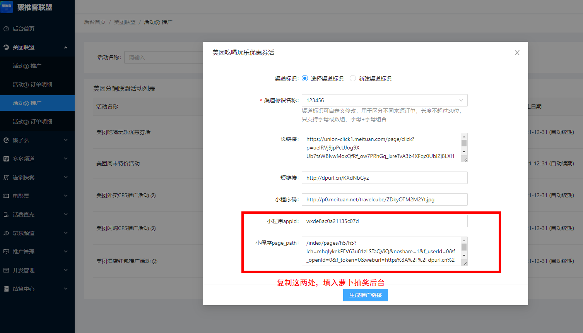The width and height of the screenshot is (583, 333).
Task: Select the 新建渠道标识 radio option
Action: pyautogui.click(x=353, y=78)
